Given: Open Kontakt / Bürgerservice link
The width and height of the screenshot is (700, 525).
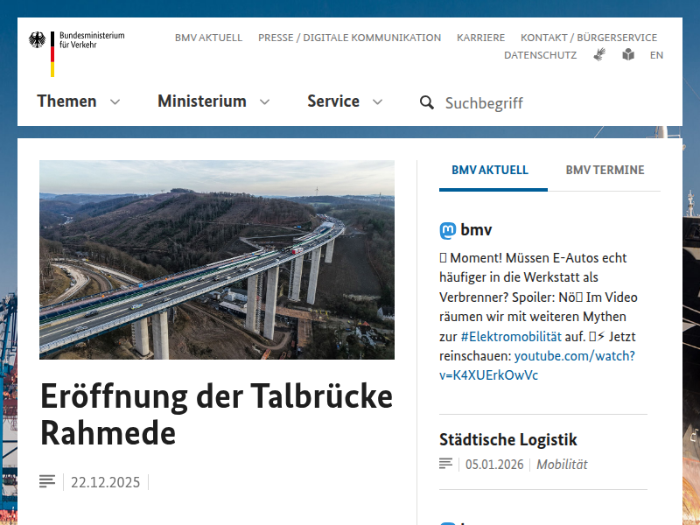Looking at the screenshot, I should [588, 38].
